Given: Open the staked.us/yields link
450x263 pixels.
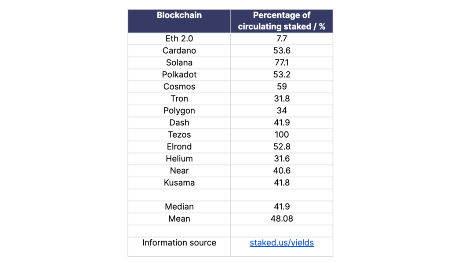Looking at the screenshot, I should [282, 243].
